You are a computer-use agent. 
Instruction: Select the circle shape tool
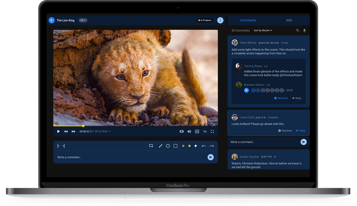[x=168, y=146]
